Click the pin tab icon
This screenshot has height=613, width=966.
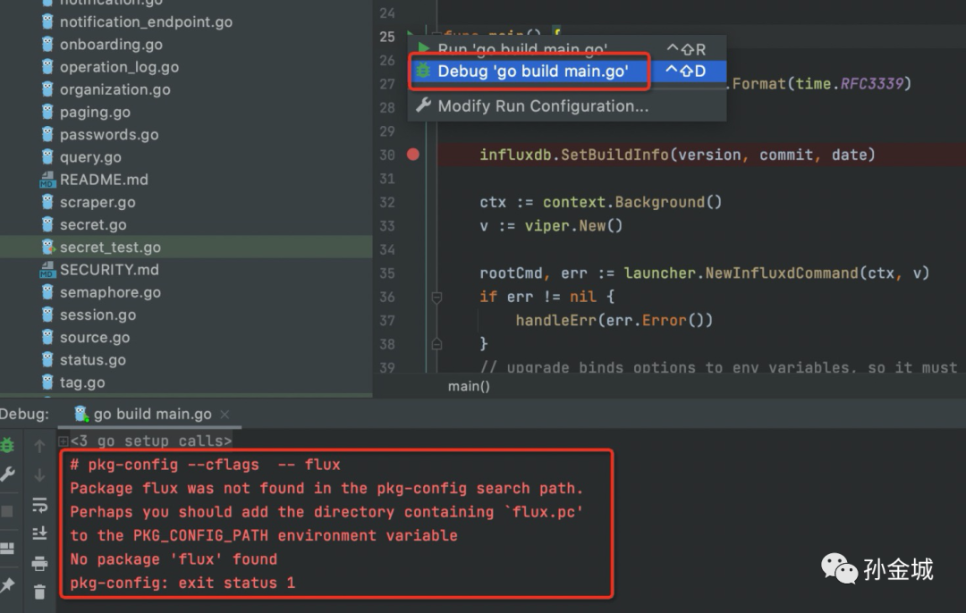tap(7, 585)
